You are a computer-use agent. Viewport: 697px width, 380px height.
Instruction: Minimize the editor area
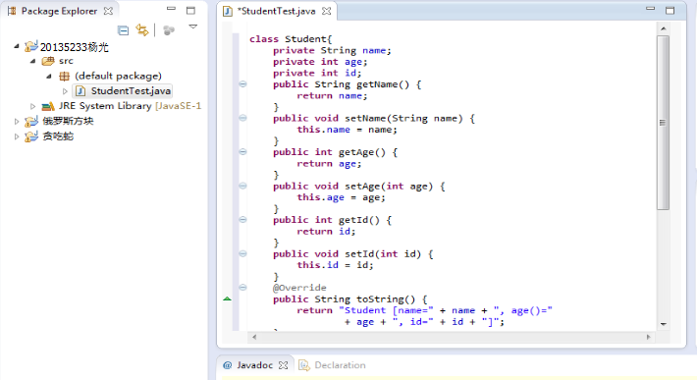click(650, 9)
